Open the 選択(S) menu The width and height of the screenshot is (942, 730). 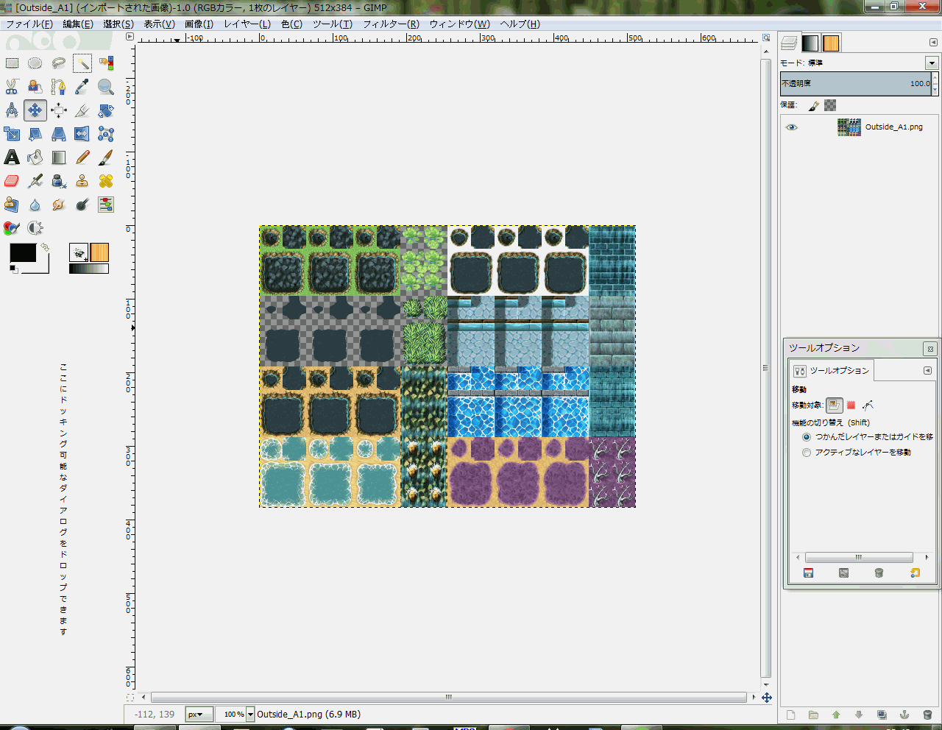point(118,24)
